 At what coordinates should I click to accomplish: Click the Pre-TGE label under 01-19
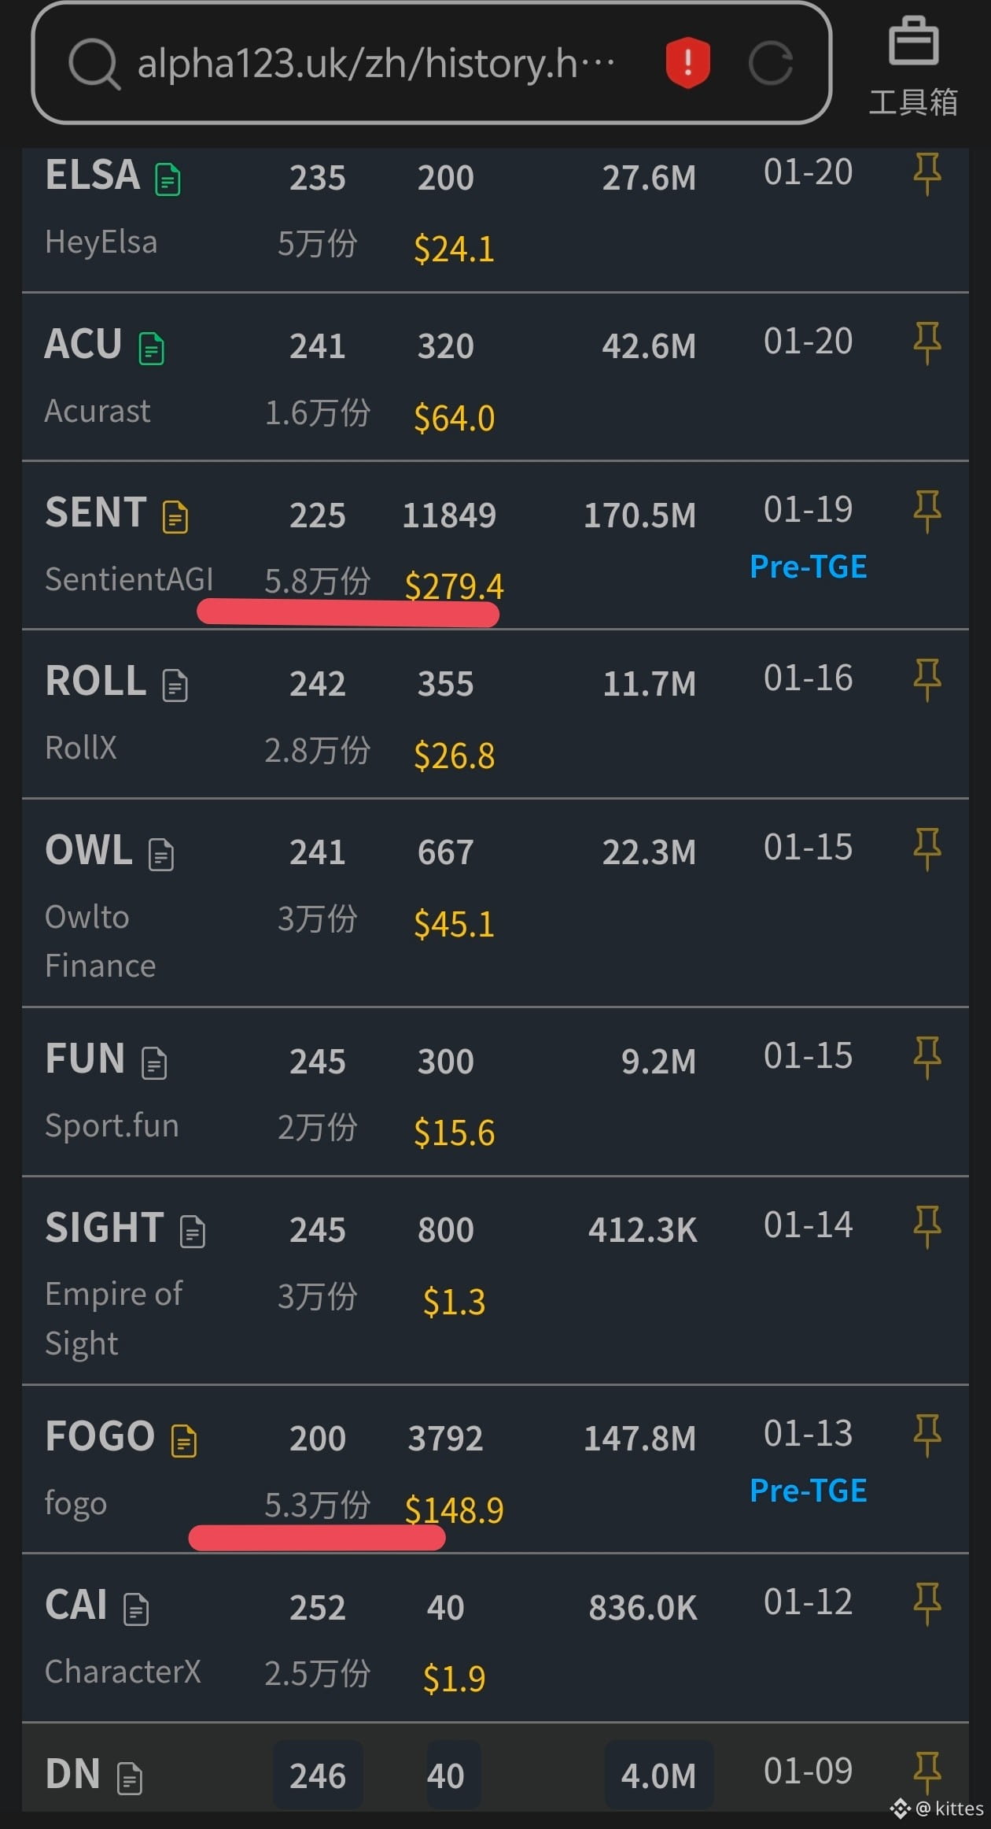[809, 567]
